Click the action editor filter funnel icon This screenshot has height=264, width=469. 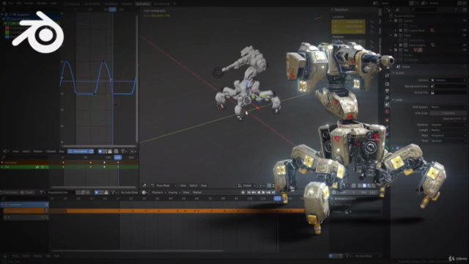(x=114, y=192)
